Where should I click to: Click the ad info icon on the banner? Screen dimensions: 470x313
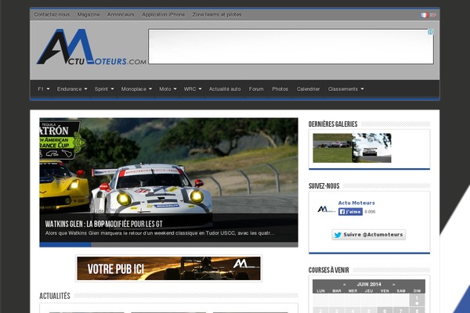430,33
